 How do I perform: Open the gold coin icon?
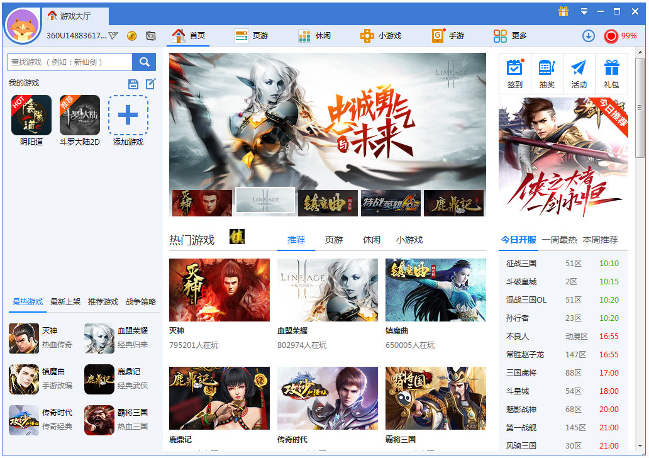[131, 36]
